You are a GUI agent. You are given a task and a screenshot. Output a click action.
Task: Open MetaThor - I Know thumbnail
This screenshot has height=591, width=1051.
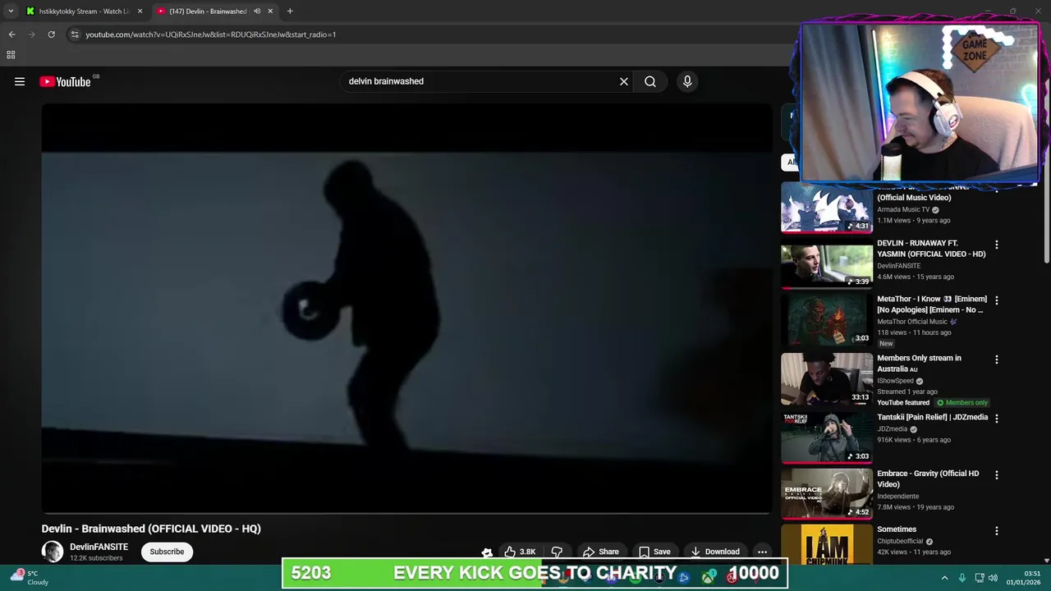[x=827, y=321]
